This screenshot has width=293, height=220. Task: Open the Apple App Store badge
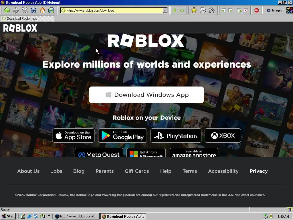(74, 135)
